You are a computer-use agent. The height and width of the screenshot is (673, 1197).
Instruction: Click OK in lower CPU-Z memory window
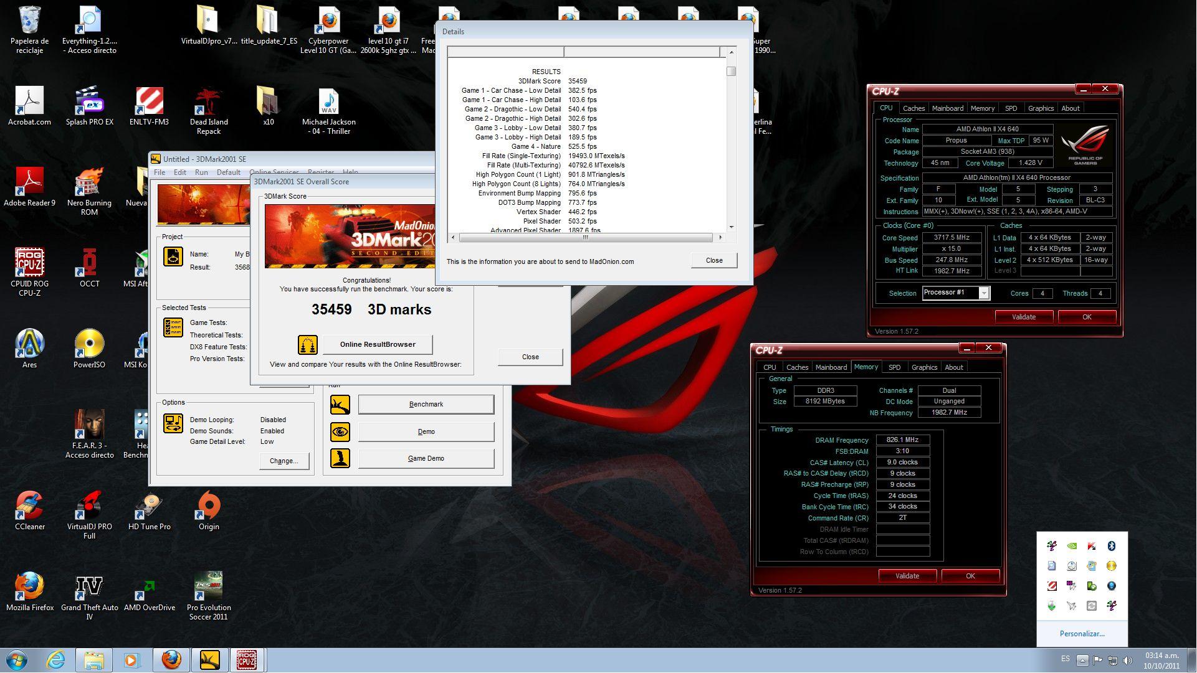tap(970, 576)
